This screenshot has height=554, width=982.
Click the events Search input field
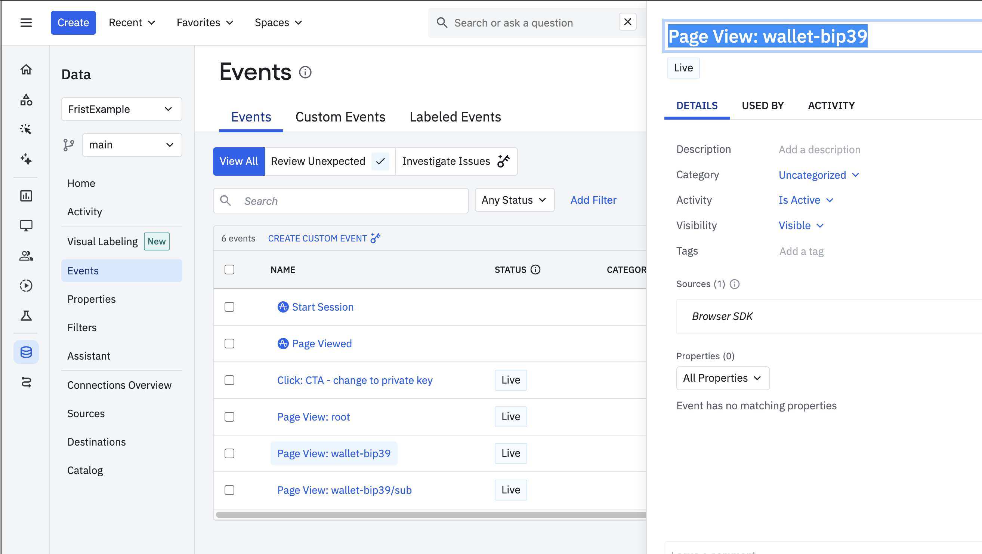point(341,200)
